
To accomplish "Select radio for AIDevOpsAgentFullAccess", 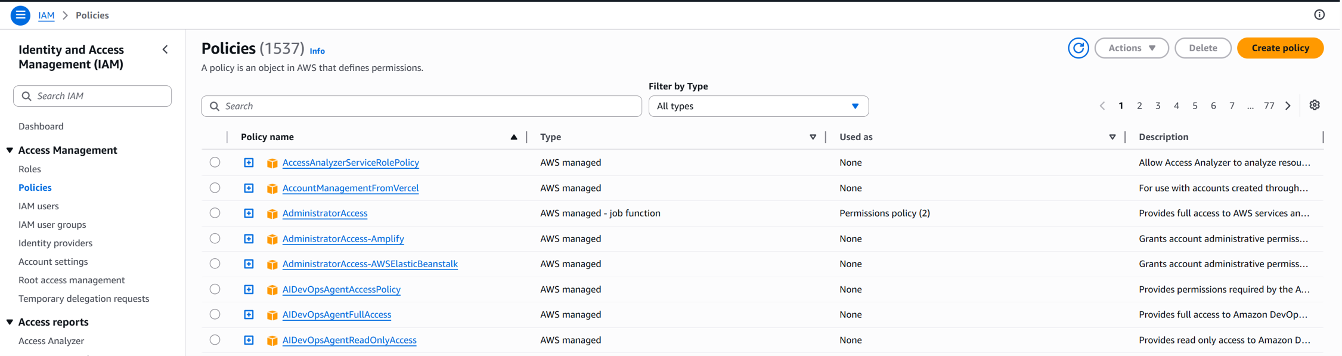I will pos(215,314).
